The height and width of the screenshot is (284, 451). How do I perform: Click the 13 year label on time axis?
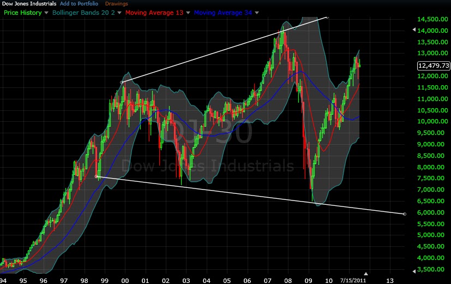click(390, 281)
